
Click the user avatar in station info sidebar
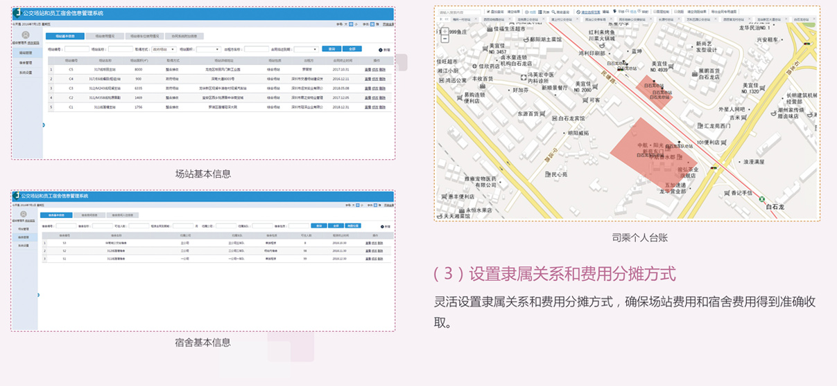coord(26,35)
